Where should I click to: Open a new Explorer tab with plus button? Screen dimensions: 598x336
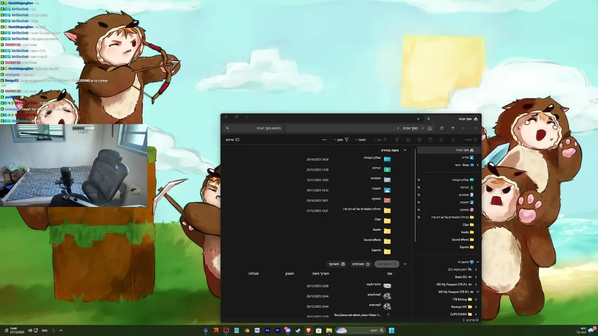(x=418, y=119)
